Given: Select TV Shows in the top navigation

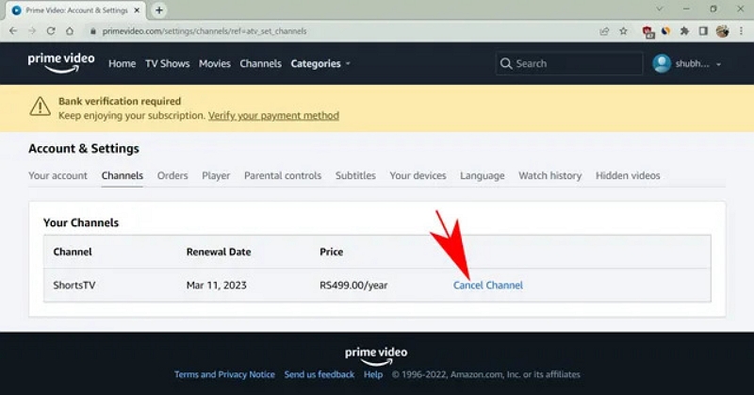Looking at the screenshot, I should 167,64.
